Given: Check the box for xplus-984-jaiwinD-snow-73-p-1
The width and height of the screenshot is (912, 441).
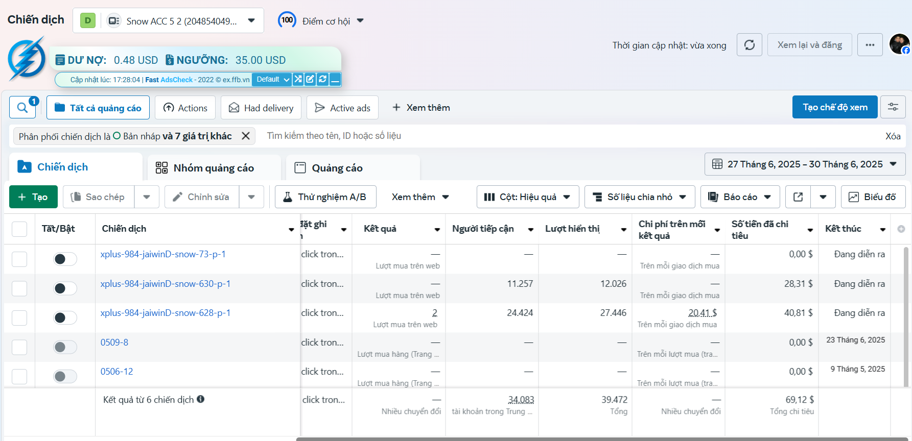Looking at the screenshot, I should click(x=19, y=259).
